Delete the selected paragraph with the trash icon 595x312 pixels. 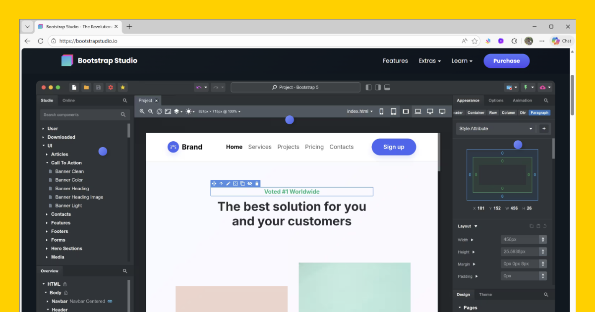pyautogui.click(x=256, y=183)
